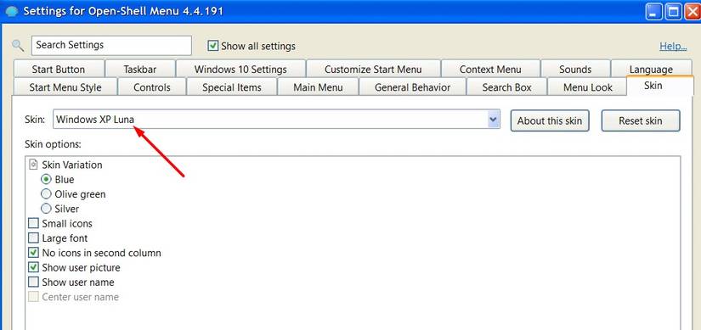This screenshot has width=701, height=330.
Task: Select the Silver skin variation
Action: point(46,209)
